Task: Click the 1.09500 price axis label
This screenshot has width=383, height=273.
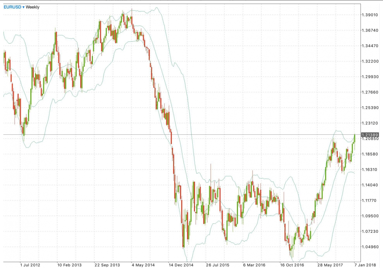Action: pos(370,216)
